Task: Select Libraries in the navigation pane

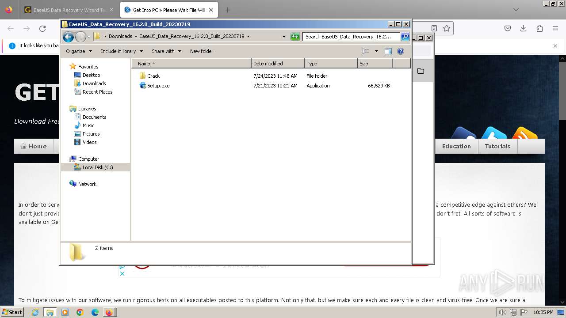Action: point(87,109)
